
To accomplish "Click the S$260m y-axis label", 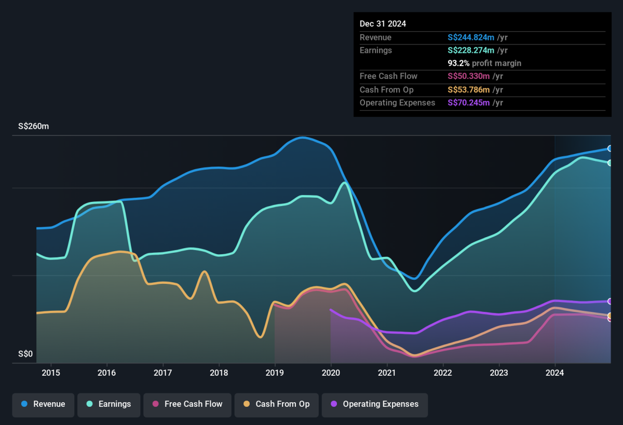I will [34, 127].
